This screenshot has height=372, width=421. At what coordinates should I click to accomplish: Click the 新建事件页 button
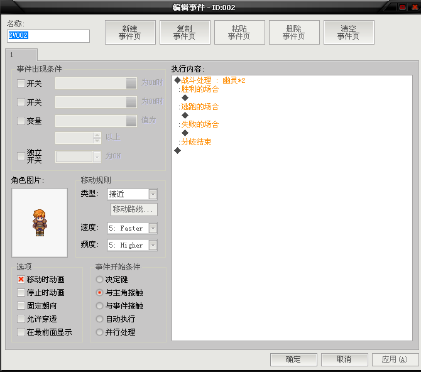[130, 32]
